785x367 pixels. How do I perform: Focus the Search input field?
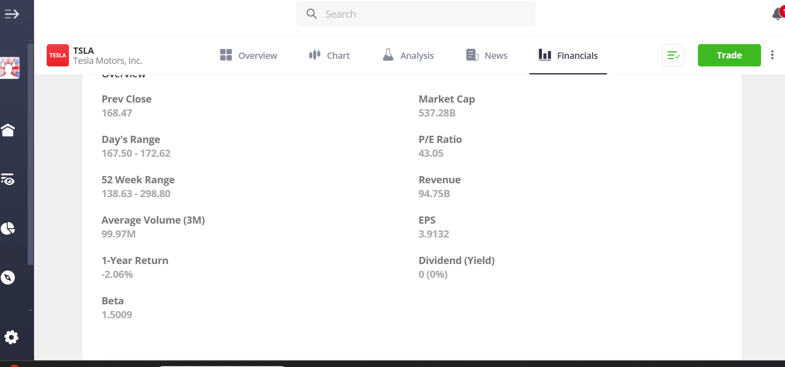tap(416, 14)
